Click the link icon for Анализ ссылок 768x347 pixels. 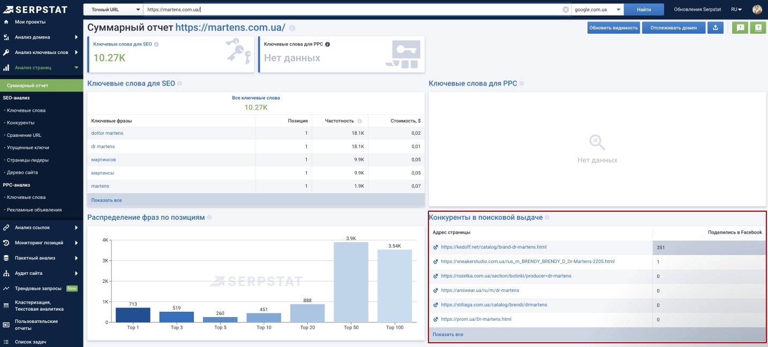click(x=6, y=228)
